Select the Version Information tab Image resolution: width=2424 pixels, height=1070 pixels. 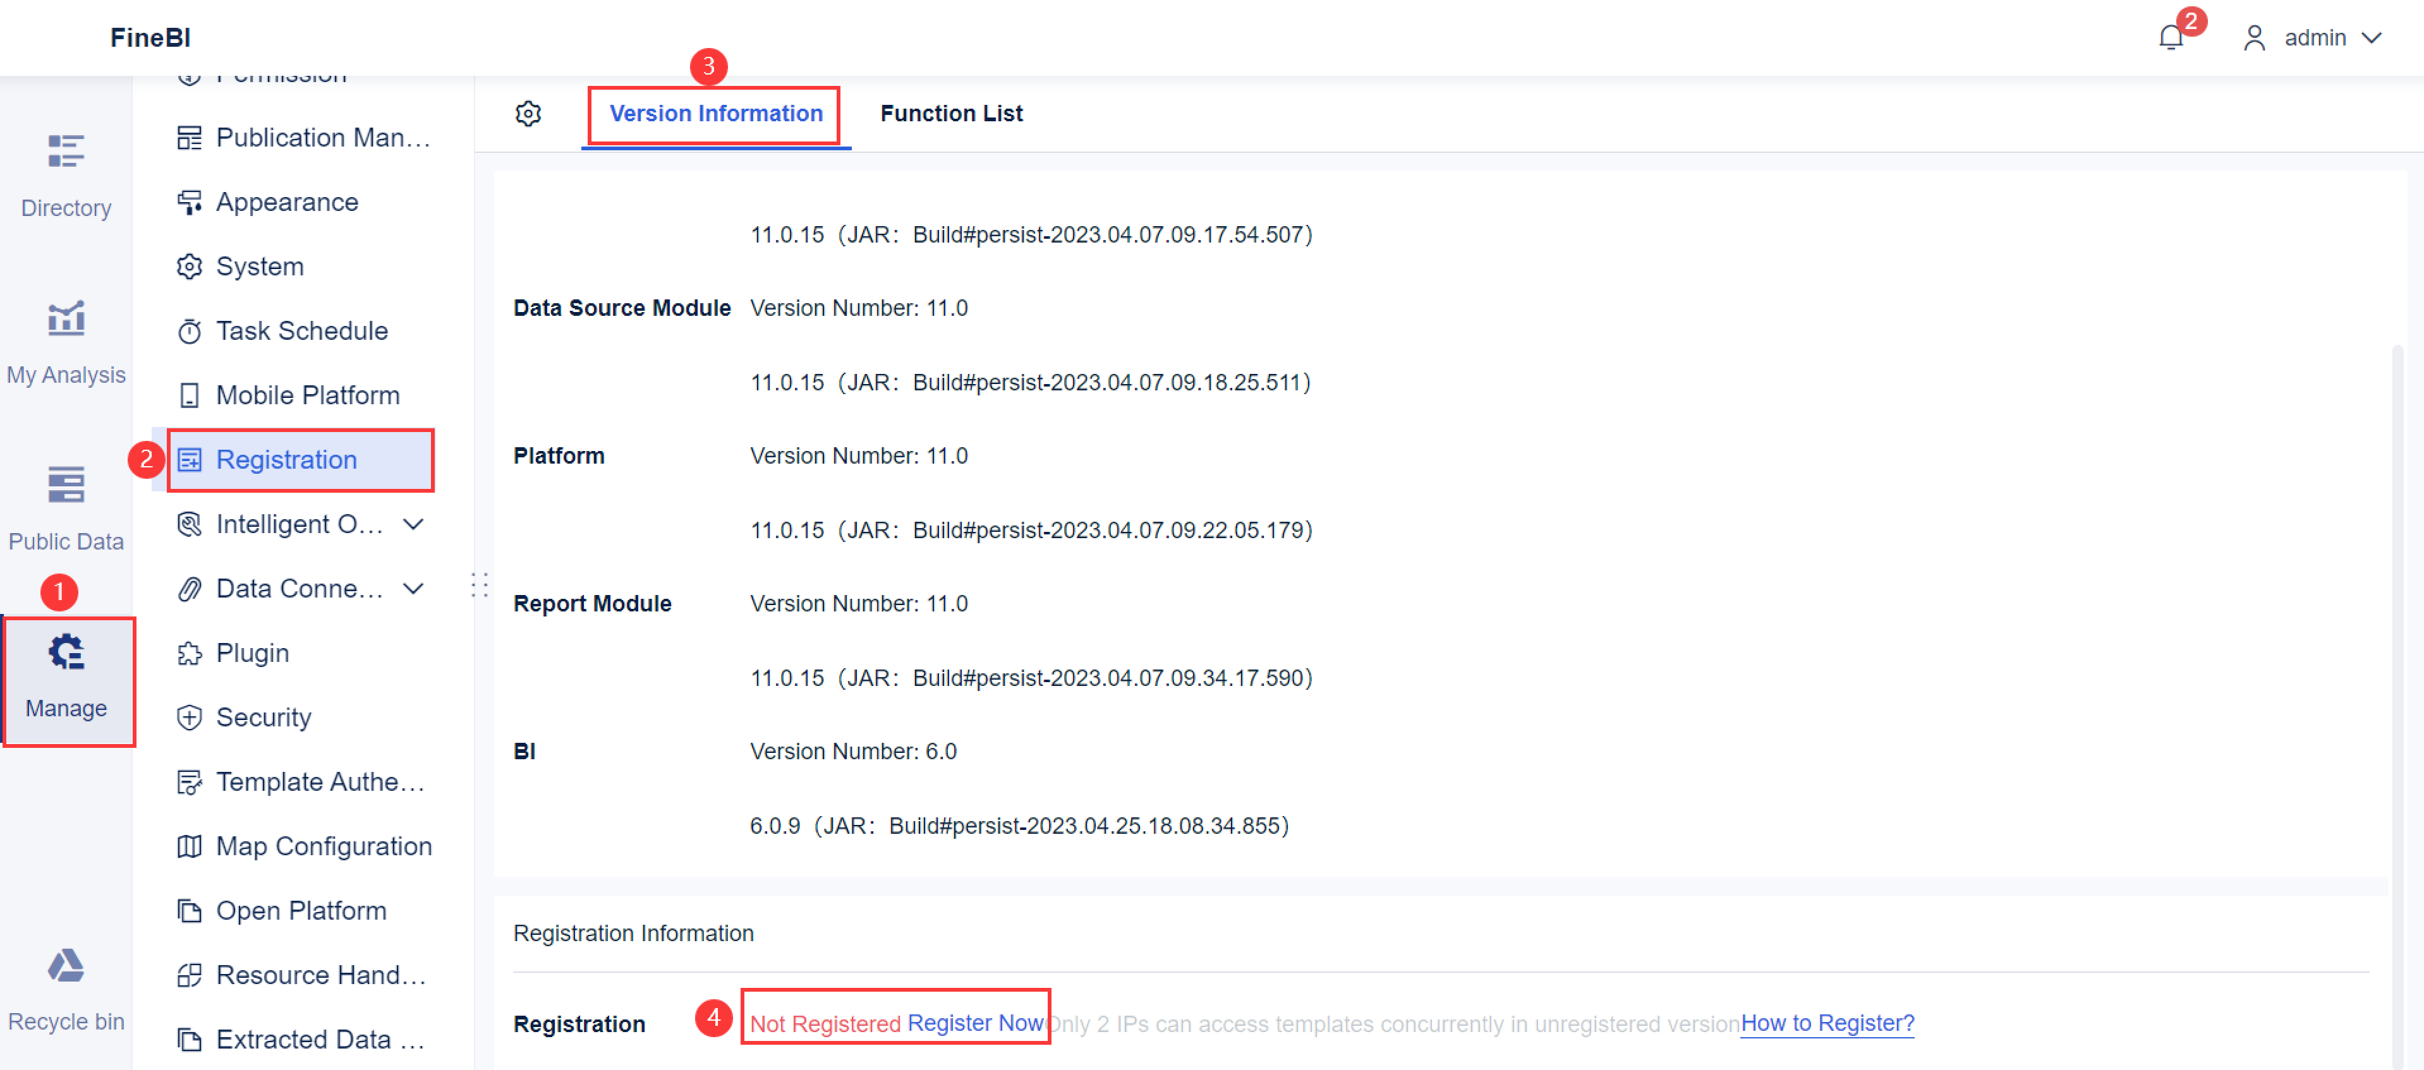coord(715,114)
